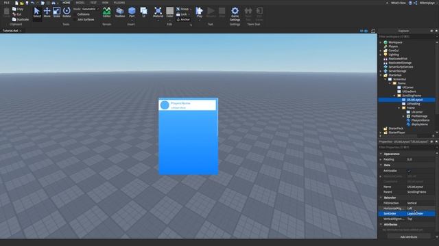Activate the Move tool
This screenshot has height=246, width=439.
tap(47, 12)
